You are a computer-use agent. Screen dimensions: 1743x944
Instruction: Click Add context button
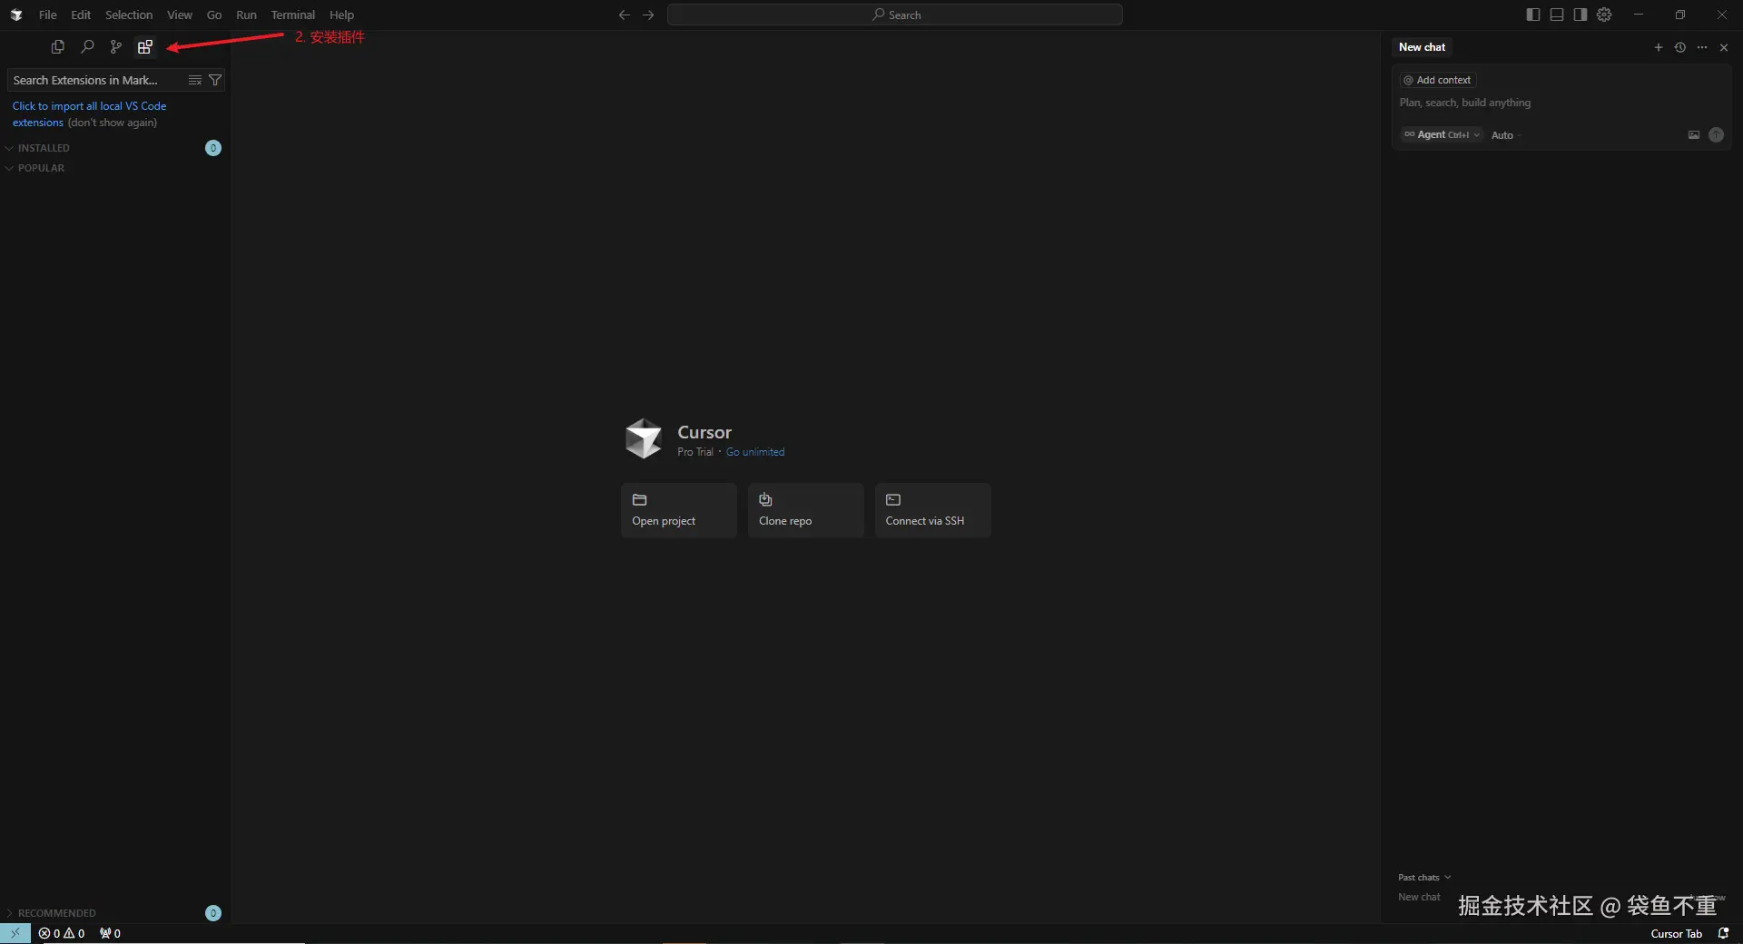click(x=1438, y=80)
